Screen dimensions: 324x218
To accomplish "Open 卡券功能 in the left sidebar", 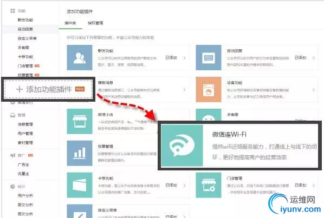I will (x=25, y=56).
